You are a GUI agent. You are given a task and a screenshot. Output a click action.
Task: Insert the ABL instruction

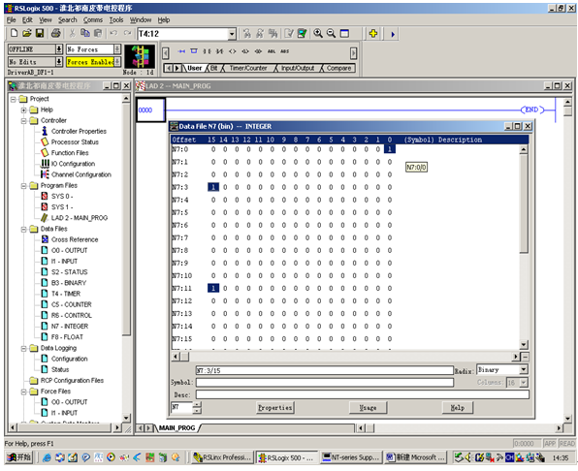272,51
